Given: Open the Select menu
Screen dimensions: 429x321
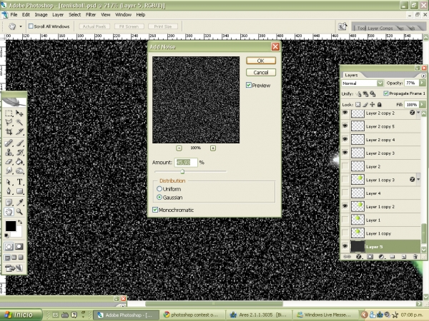Looking at the screenshot, I should [x=74, y=15].
